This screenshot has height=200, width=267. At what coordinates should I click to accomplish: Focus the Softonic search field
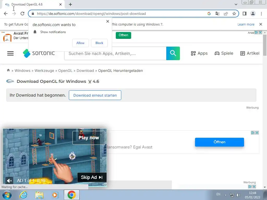115,53
